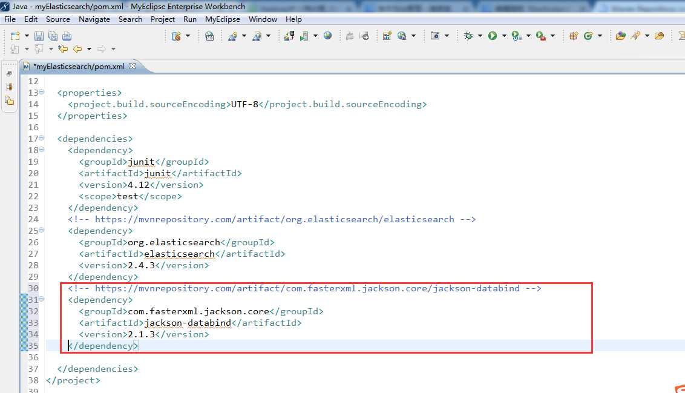Open the Search toolbar dropdown arrow
This screenshot has width=685, height=393.
(x=647, y=36)
